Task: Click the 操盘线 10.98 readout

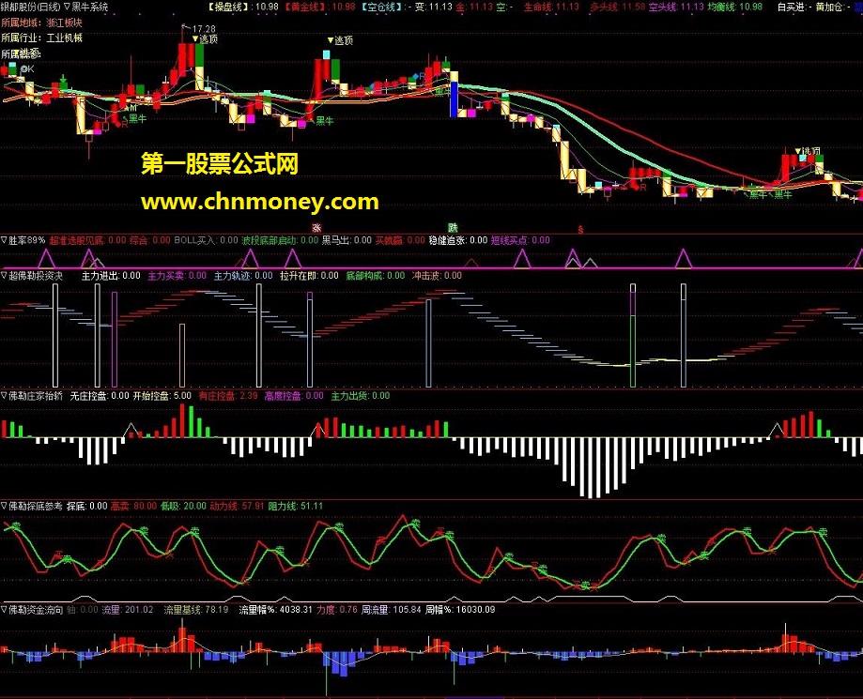Action: pyautogui.click(x=242, y=8)
